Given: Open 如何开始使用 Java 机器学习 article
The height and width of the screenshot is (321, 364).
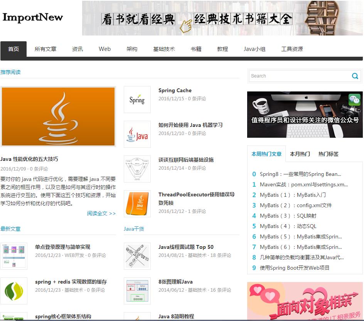Looking at the screenshot, I should tap(190, 125).
